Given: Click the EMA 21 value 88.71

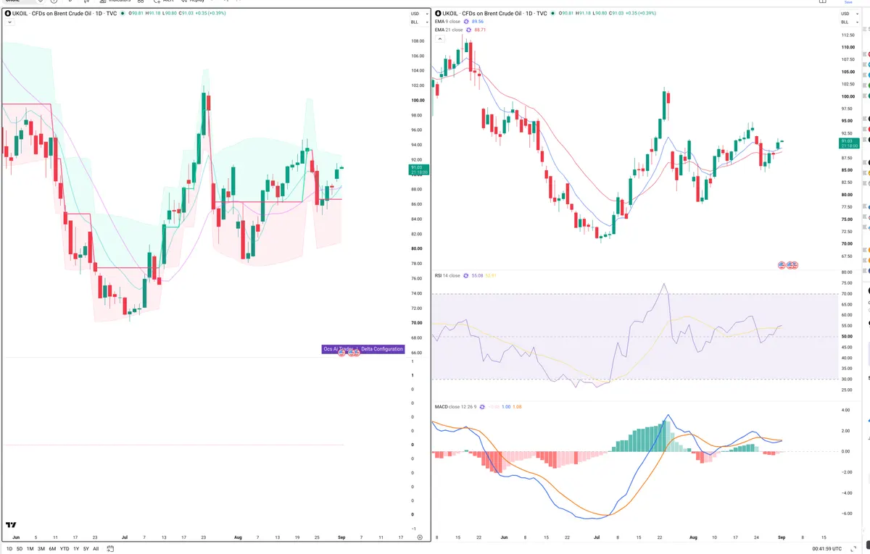Looking at the screenshot, I should [x=480, y=30].
